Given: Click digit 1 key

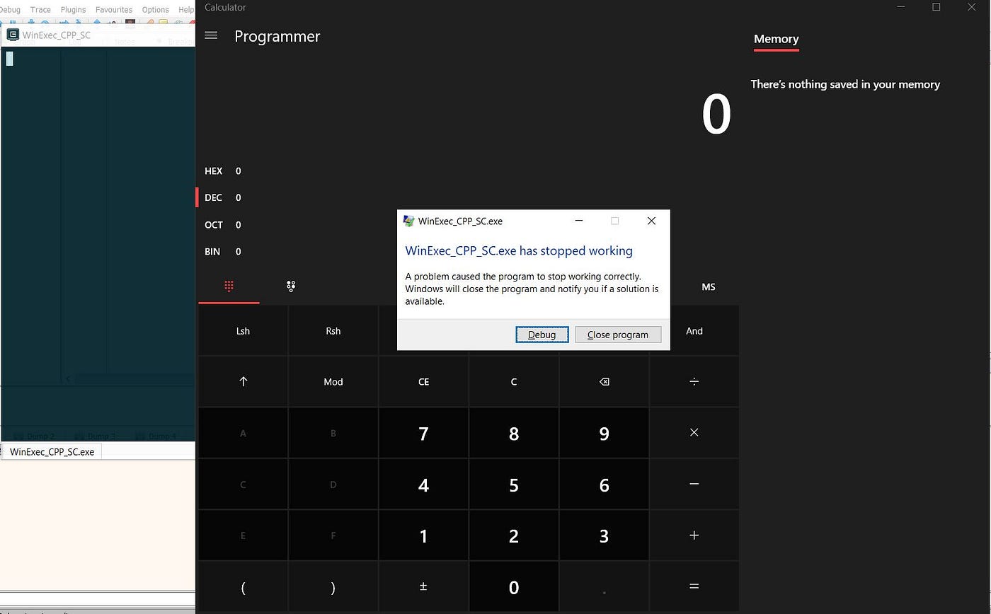Looking at the screenshot, I should click(423, 535).
